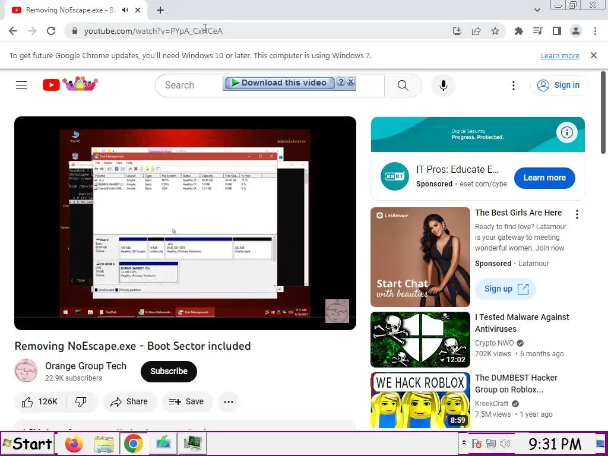Click the page vertical scrollbar
Screen dimensions: 608x456
pyautogui.click(x=603, y=113)
